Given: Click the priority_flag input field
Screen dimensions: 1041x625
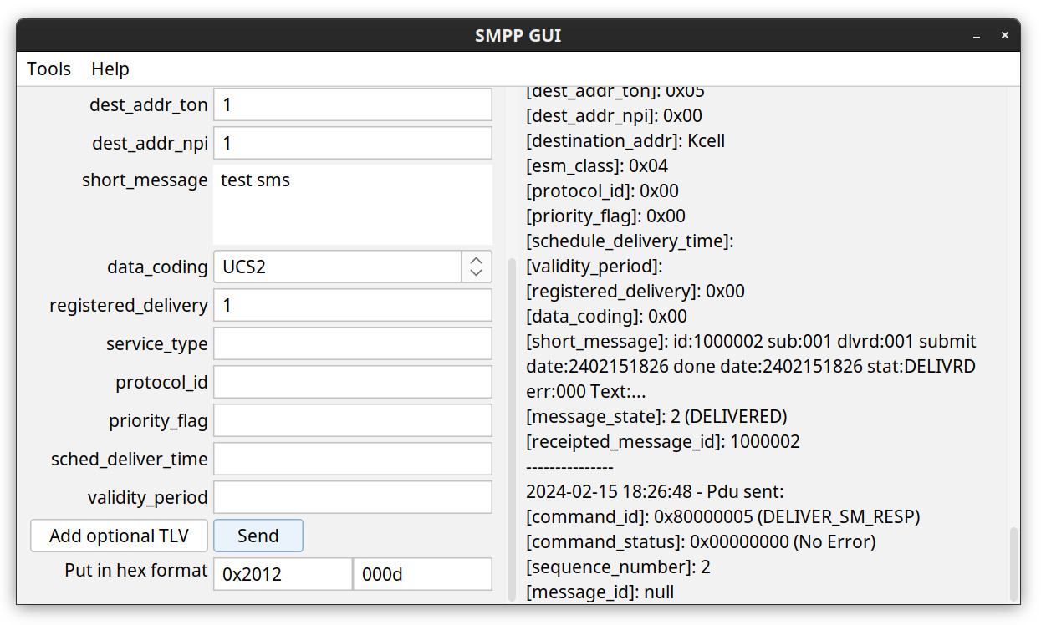Looking at the screenshot, I should click(x=353, y=420).
